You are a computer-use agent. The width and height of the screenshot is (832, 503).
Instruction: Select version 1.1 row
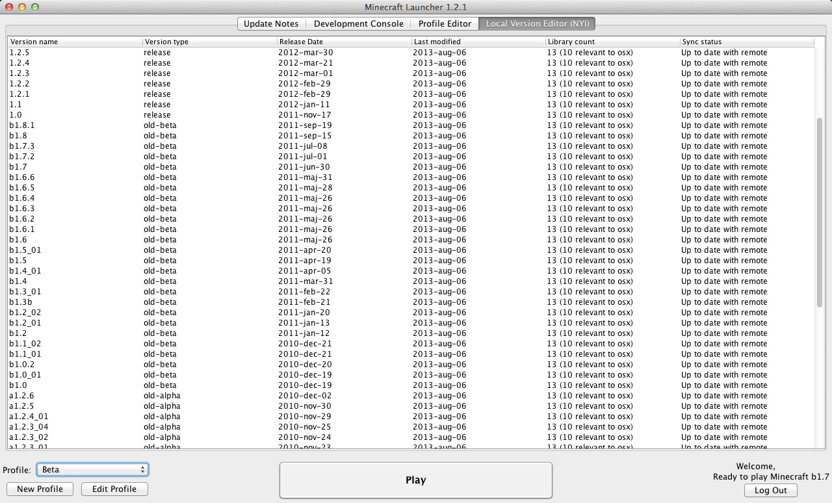[x=411, y=105]
